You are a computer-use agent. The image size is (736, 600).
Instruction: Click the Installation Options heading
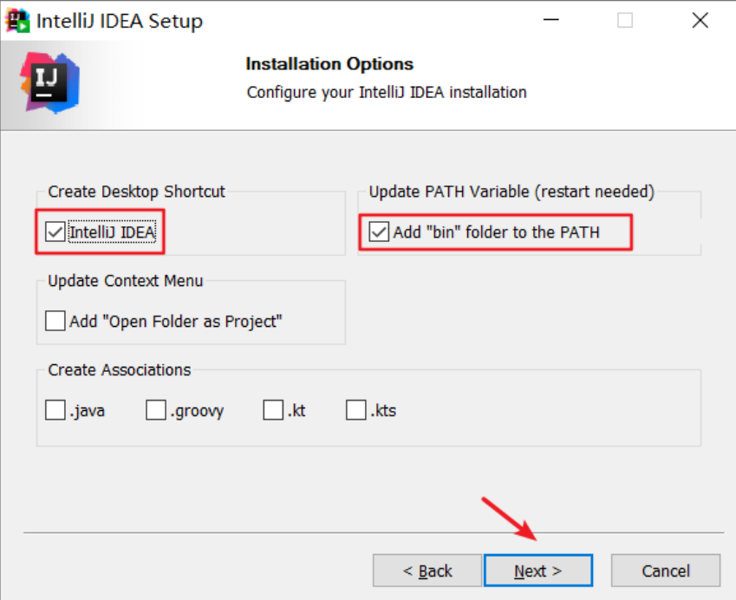329,64
